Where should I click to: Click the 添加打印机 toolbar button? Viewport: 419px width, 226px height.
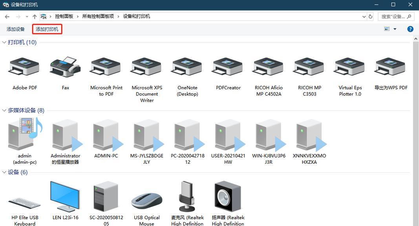tap(47, 29)
